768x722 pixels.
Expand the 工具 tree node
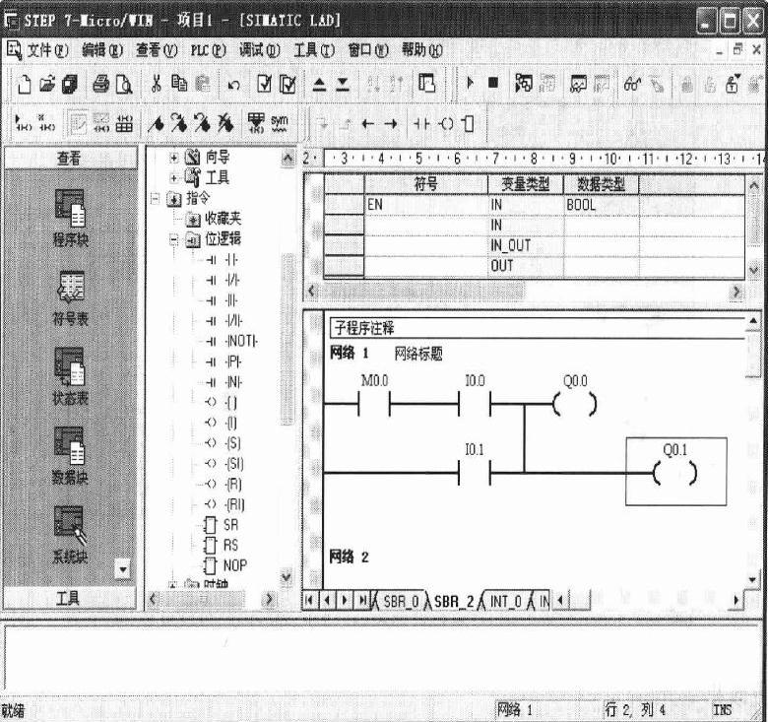[173, 178]
